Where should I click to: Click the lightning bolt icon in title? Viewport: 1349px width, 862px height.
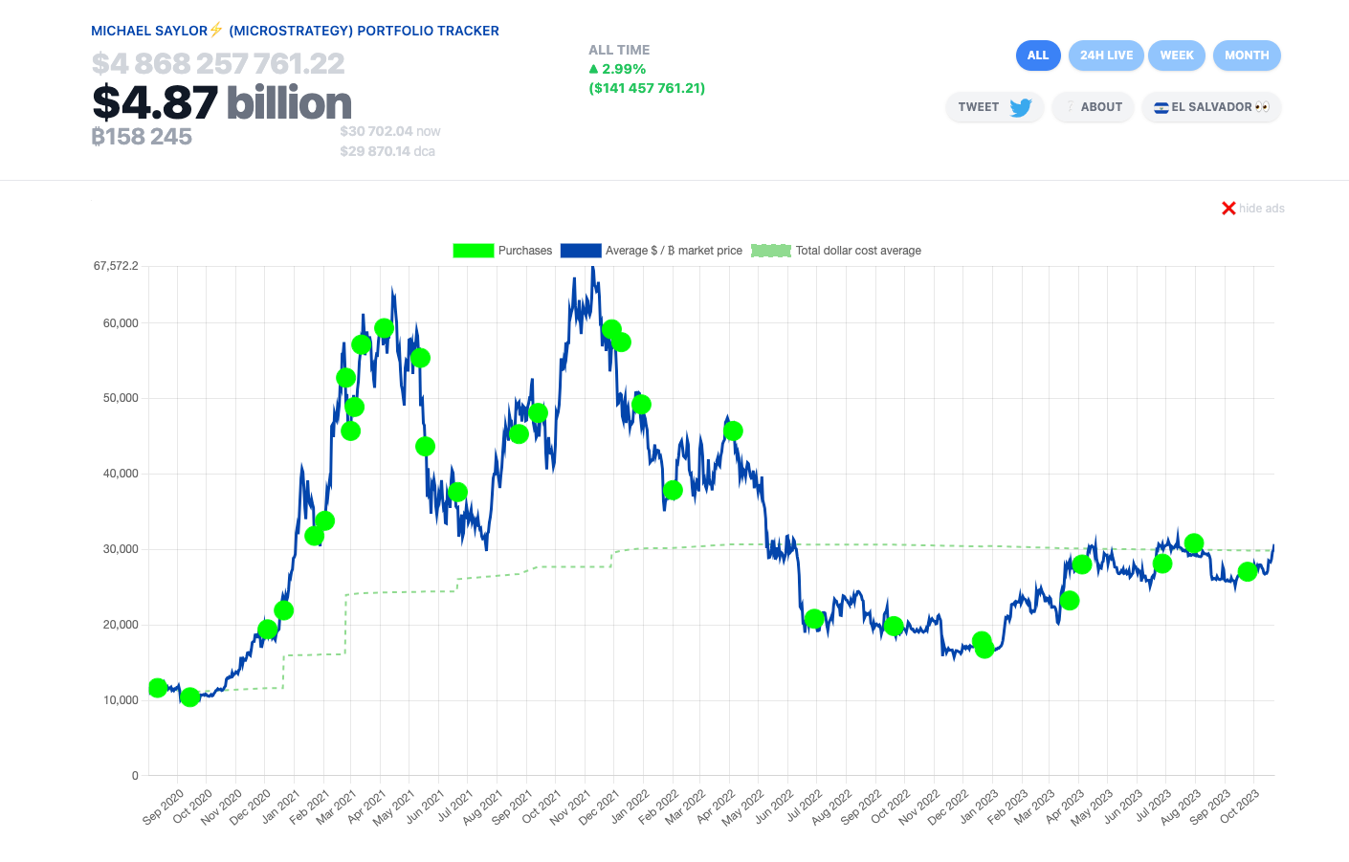[216, 30]
